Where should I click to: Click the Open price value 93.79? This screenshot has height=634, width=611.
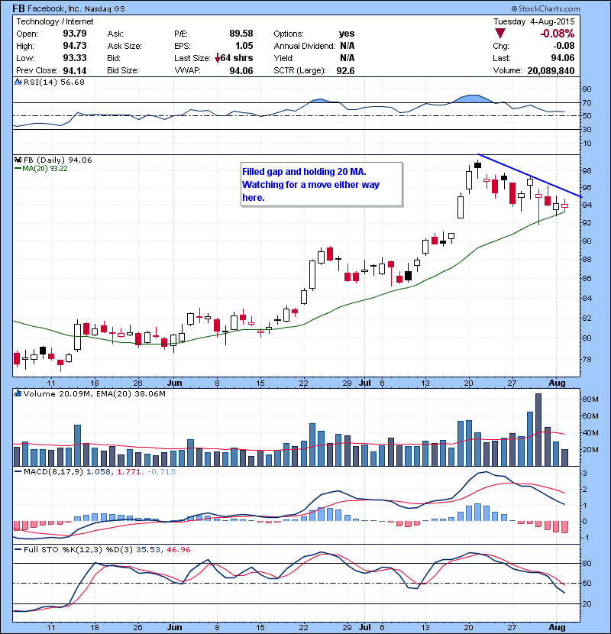click(75, 34)
